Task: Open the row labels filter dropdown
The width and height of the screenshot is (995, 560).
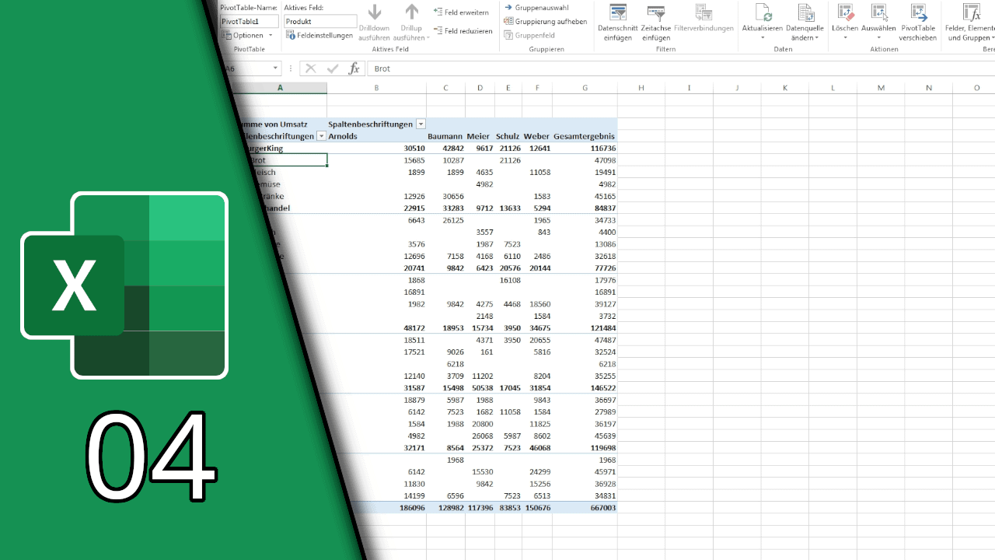Action: (321, 136)
